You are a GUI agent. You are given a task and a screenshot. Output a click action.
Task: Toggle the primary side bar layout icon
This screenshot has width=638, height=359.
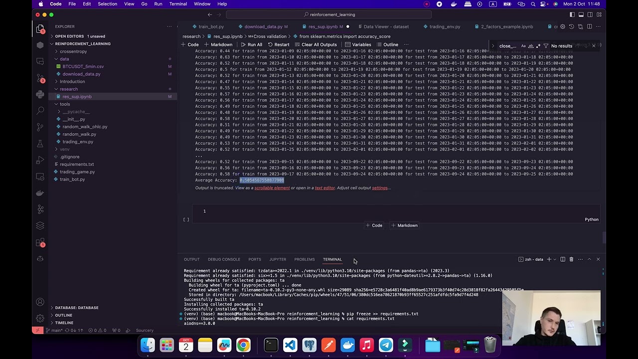click(x=572, y=14)
